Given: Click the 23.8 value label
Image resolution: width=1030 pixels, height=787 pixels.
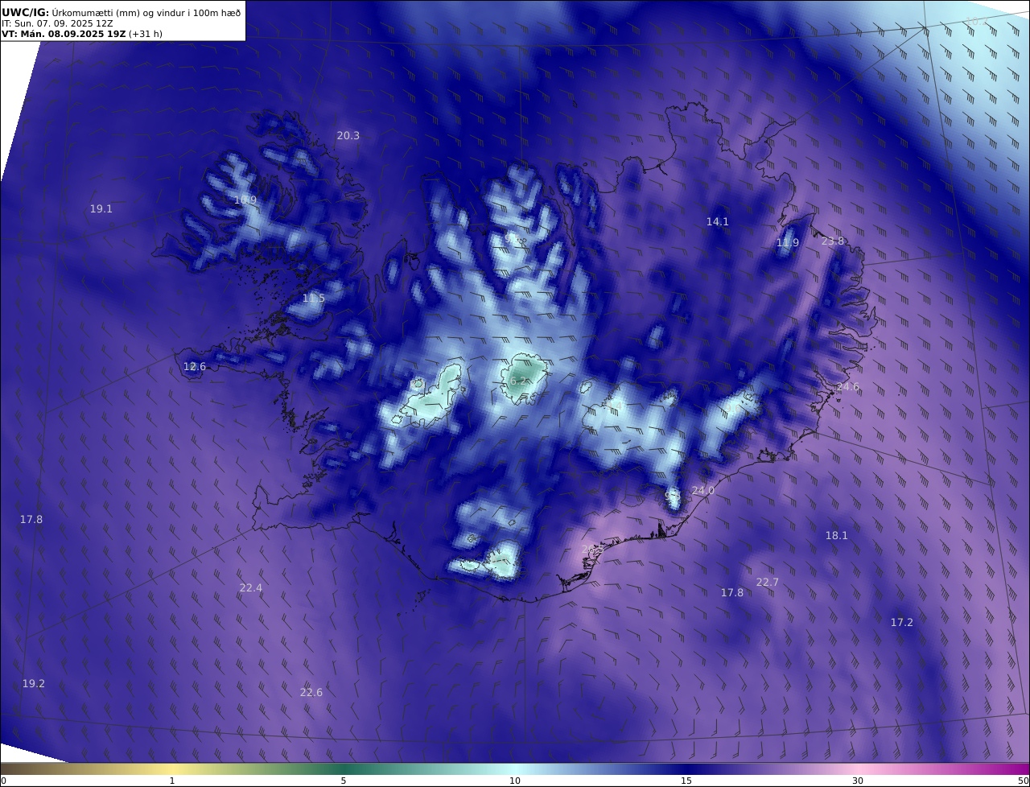Looking at the screenshot, I should point(833,241).
